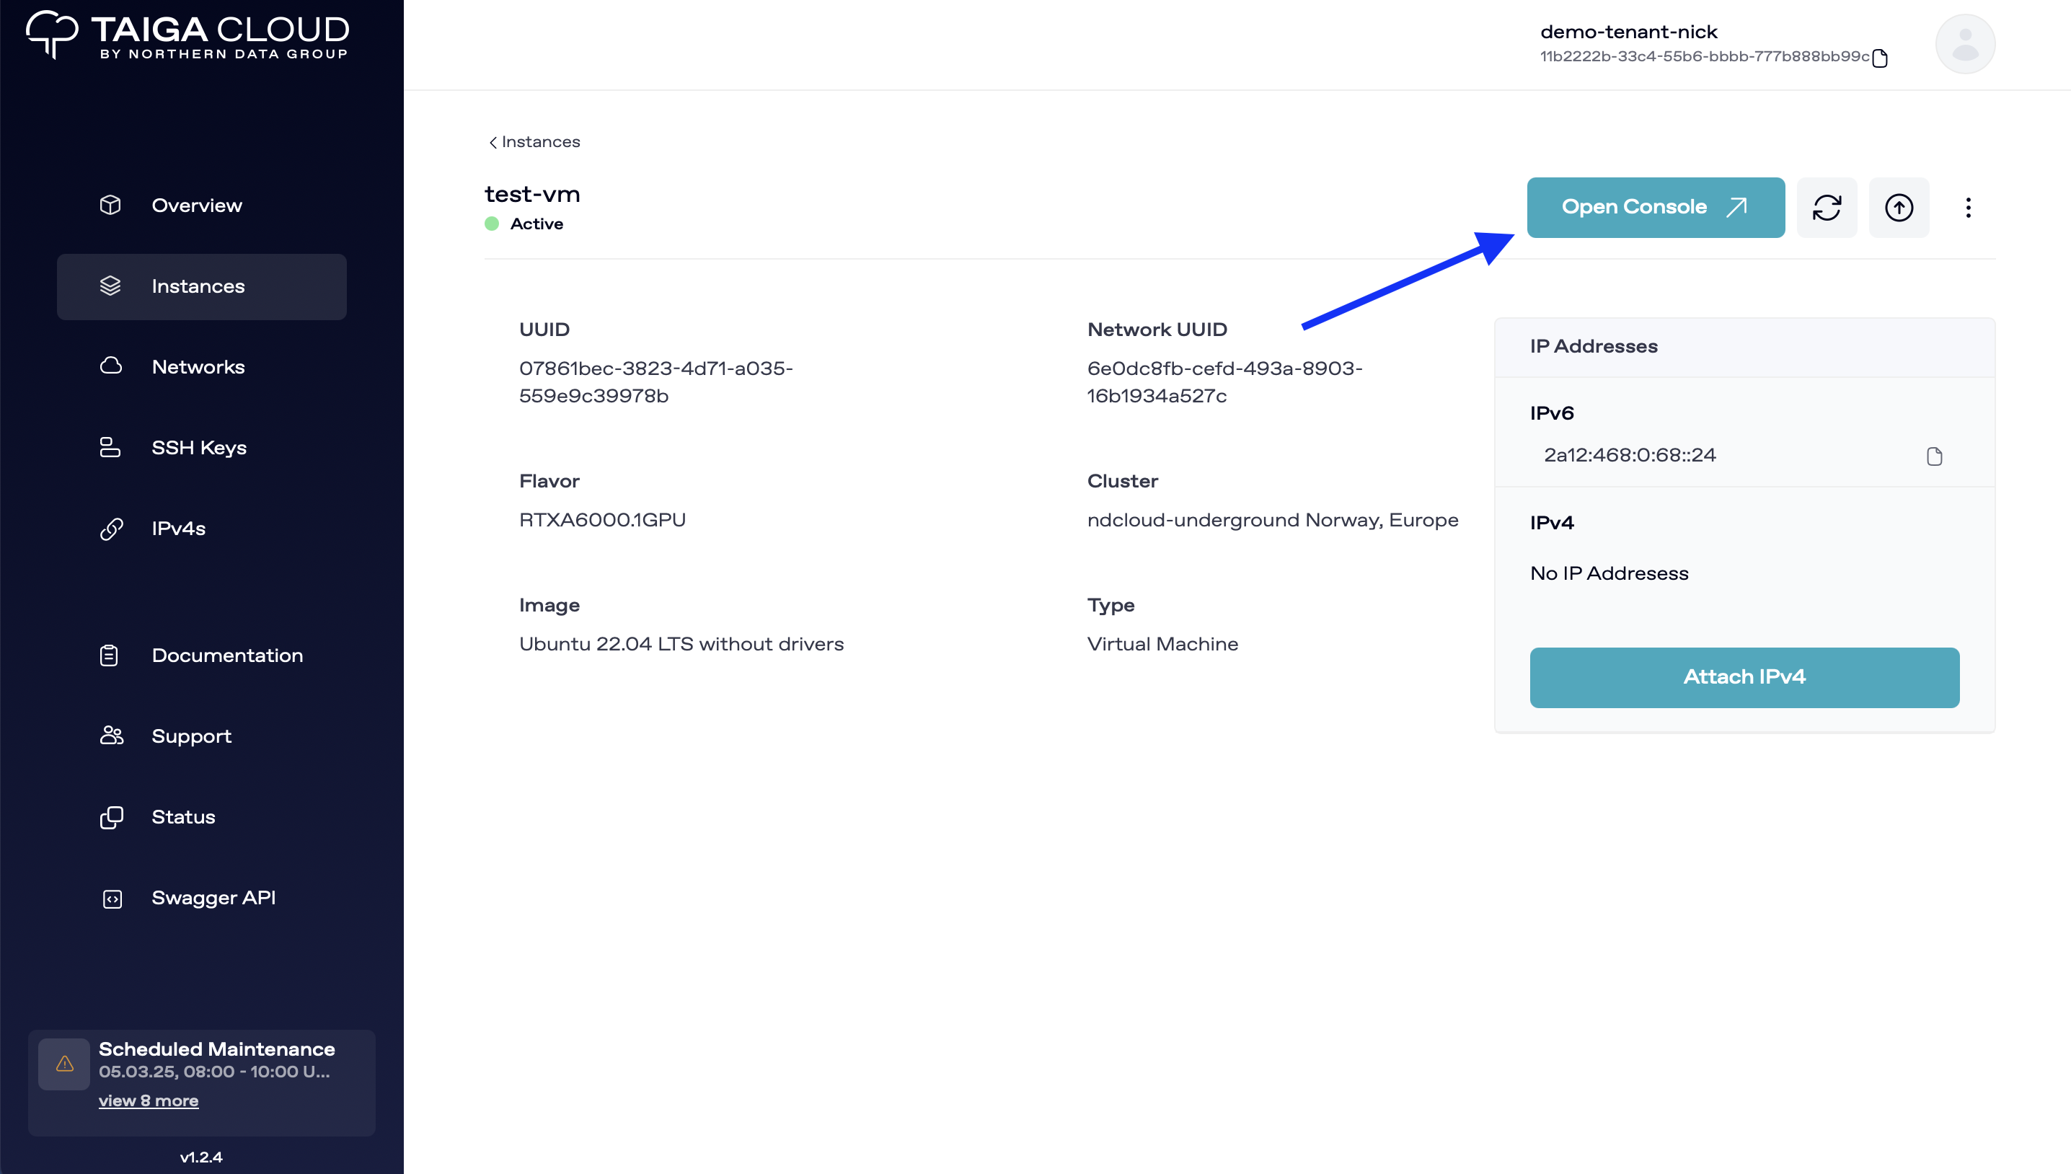Image resolution: width=2071 pixels, height=1174 pixels.
Task: Click the refresh instance icon button
Action: click(1826, 207)
